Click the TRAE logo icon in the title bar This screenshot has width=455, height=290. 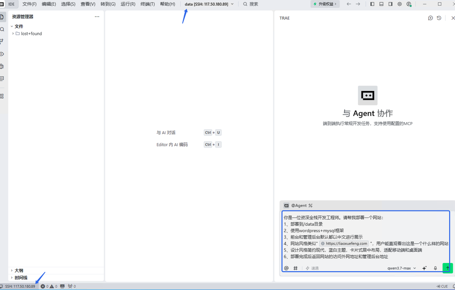click(x=1, y=4)
